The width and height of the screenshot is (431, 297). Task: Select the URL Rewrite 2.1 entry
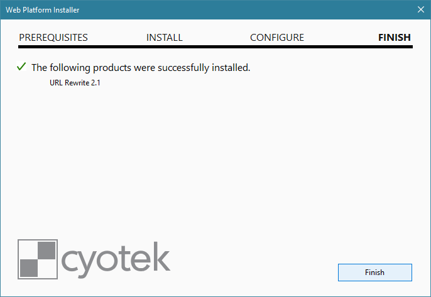coord(75,83)
